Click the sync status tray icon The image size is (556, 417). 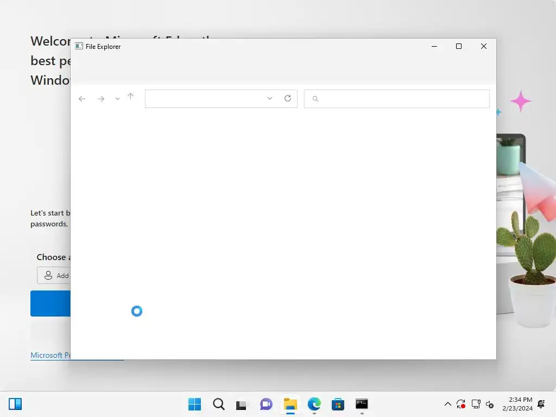pyautogui.click(x=461, y=404)
